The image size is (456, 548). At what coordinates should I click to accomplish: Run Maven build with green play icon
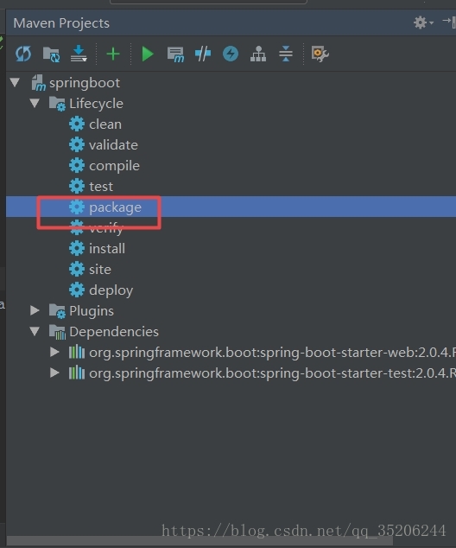pos(148,54)
